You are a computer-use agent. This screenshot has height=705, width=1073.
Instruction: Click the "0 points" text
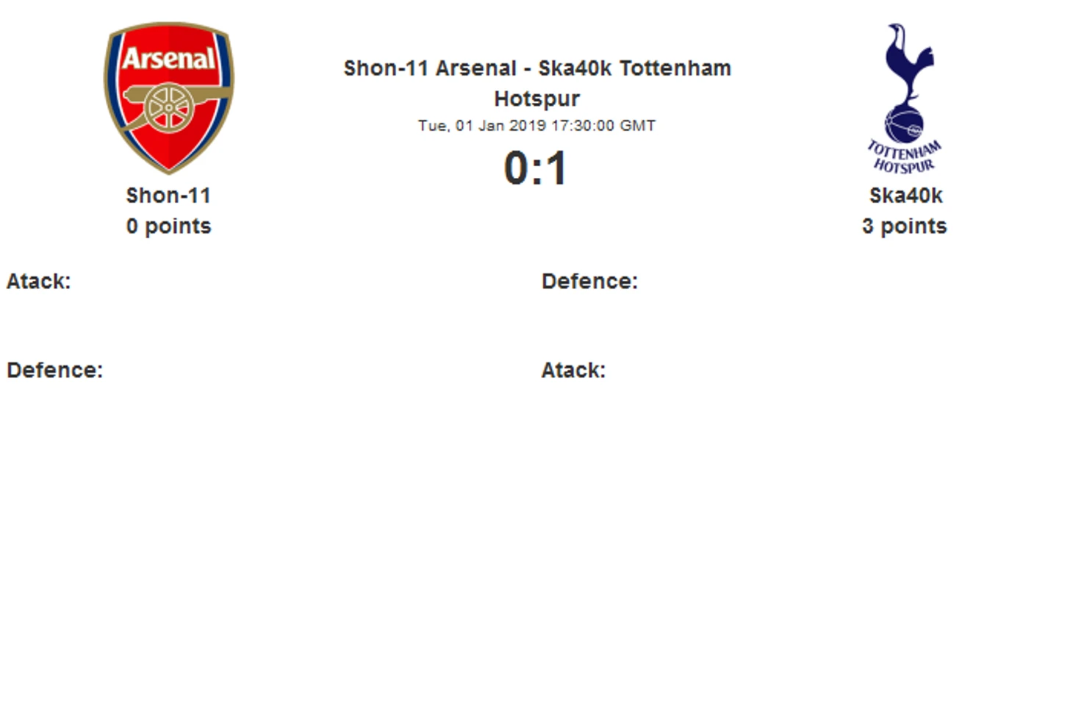coord(168,226)
